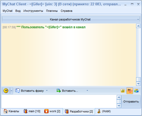Click the gift icon on Разработчики tab
142x116 pixels.
point(67,111)
